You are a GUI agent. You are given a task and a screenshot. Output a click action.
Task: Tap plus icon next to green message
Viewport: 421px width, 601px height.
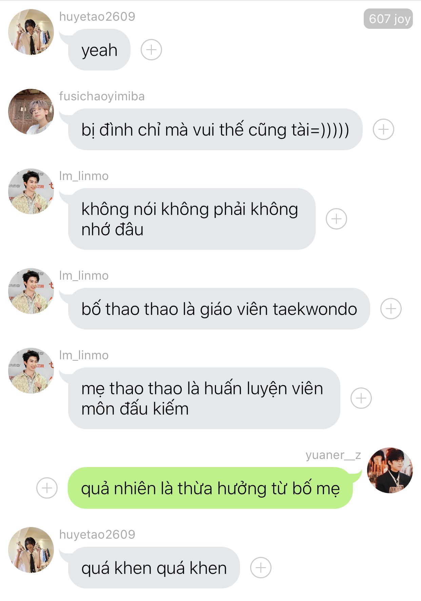(47, 488)
